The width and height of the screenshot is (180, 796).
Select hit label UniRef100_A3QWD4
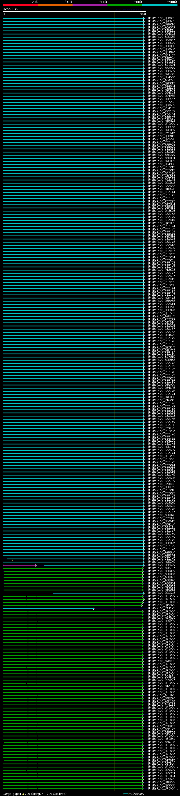click(161, 583)
